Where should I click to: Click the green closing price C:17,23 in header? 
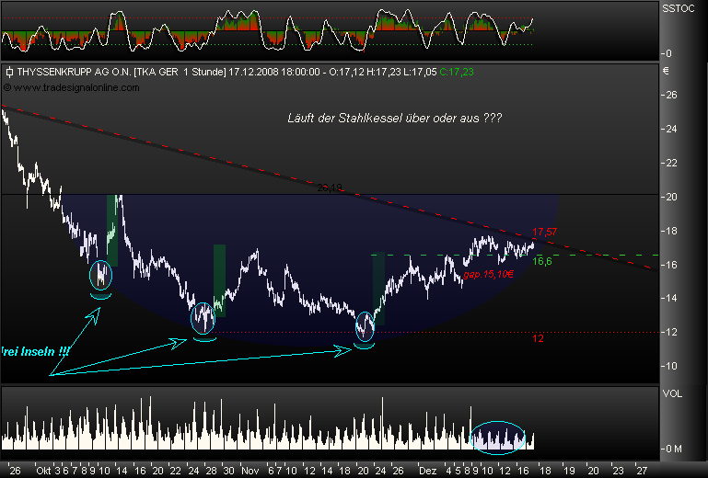(457, 72)
